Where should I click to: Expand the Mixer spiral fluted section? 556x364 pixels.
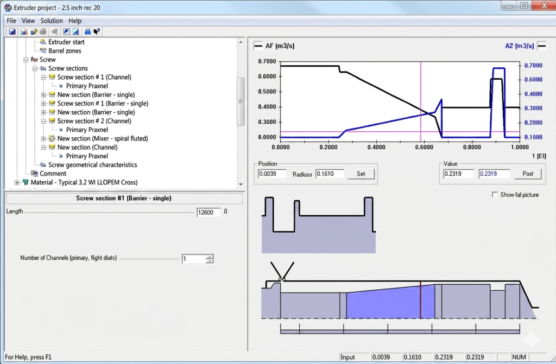[43, 138]
